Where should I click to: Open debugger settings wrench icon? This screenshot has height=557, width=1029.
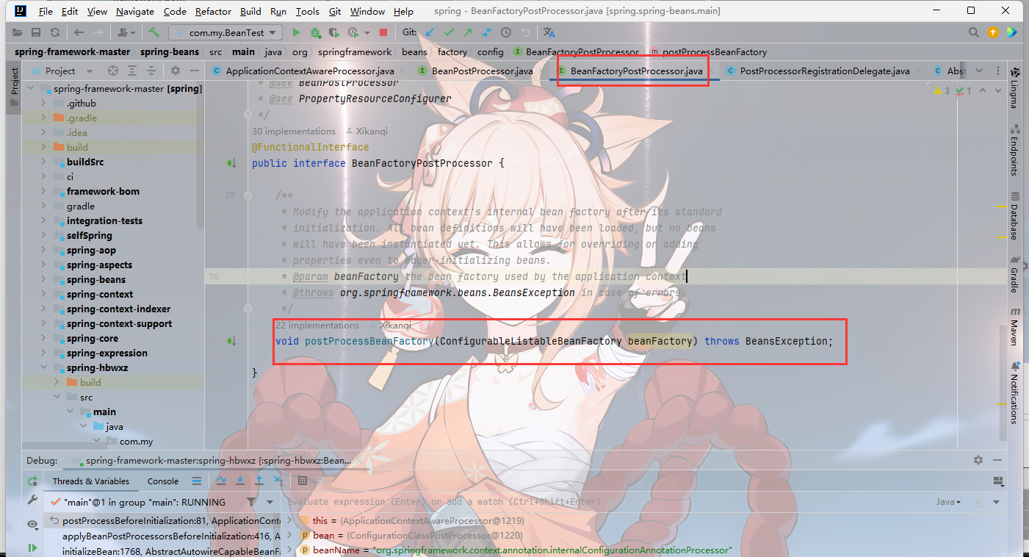32,500
